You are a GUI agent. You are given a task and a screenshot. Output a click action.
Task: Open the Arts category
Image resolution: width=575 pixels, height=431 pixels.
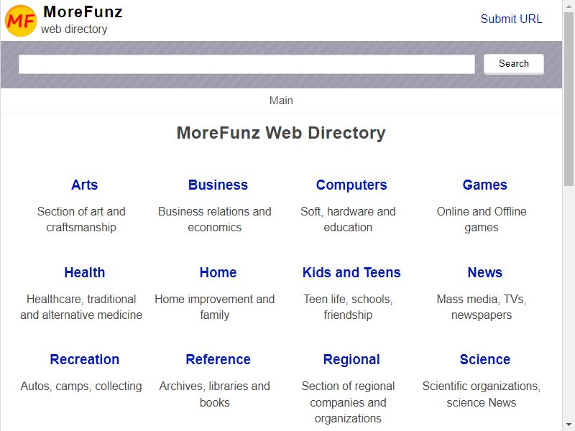[x=84, y=185]
